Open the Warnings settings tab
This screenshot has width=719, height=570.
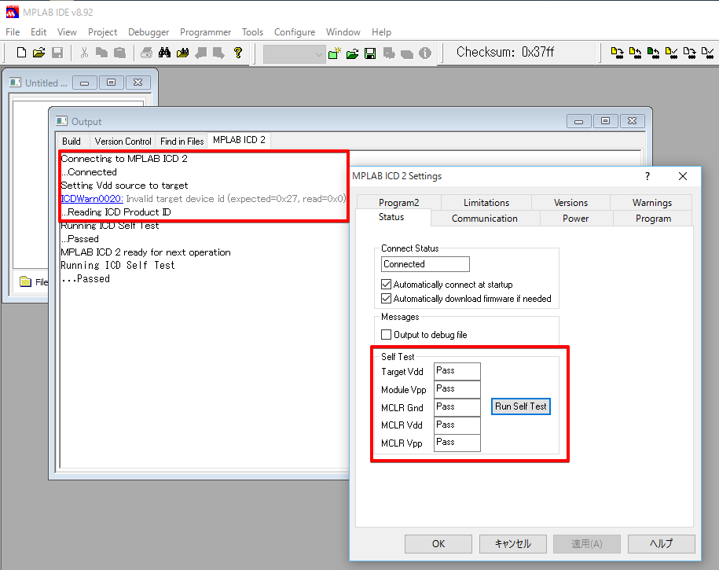(x=651, y=202)
